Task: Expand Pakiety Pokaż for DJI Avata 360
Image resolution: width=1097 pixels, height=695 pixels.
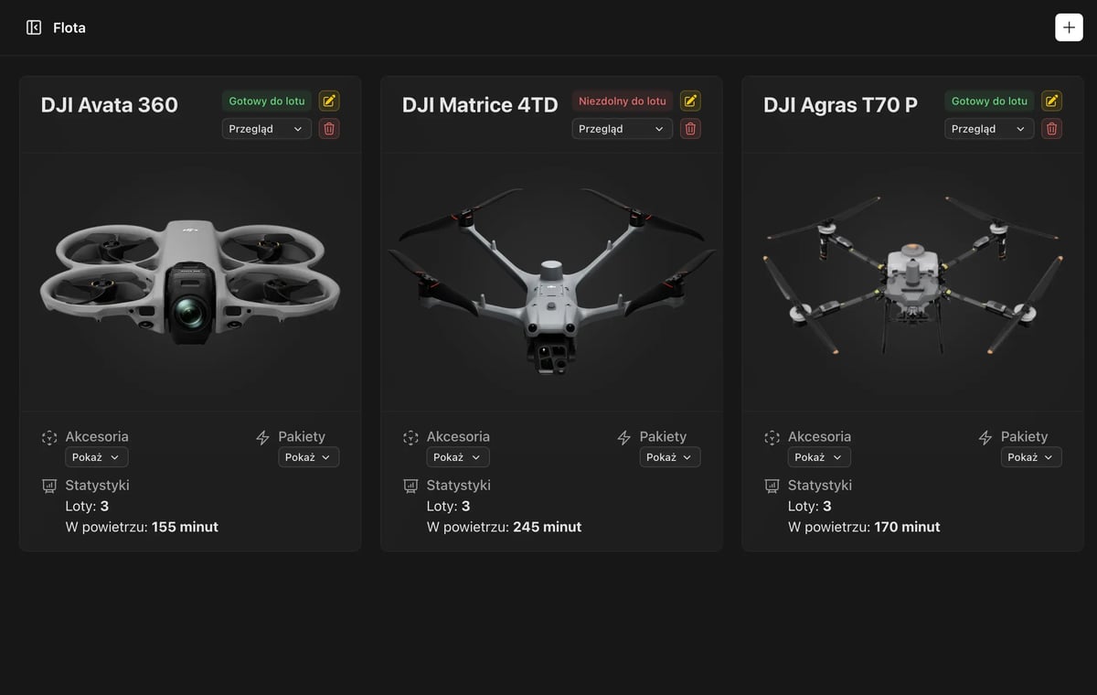Action: [308, 457]
